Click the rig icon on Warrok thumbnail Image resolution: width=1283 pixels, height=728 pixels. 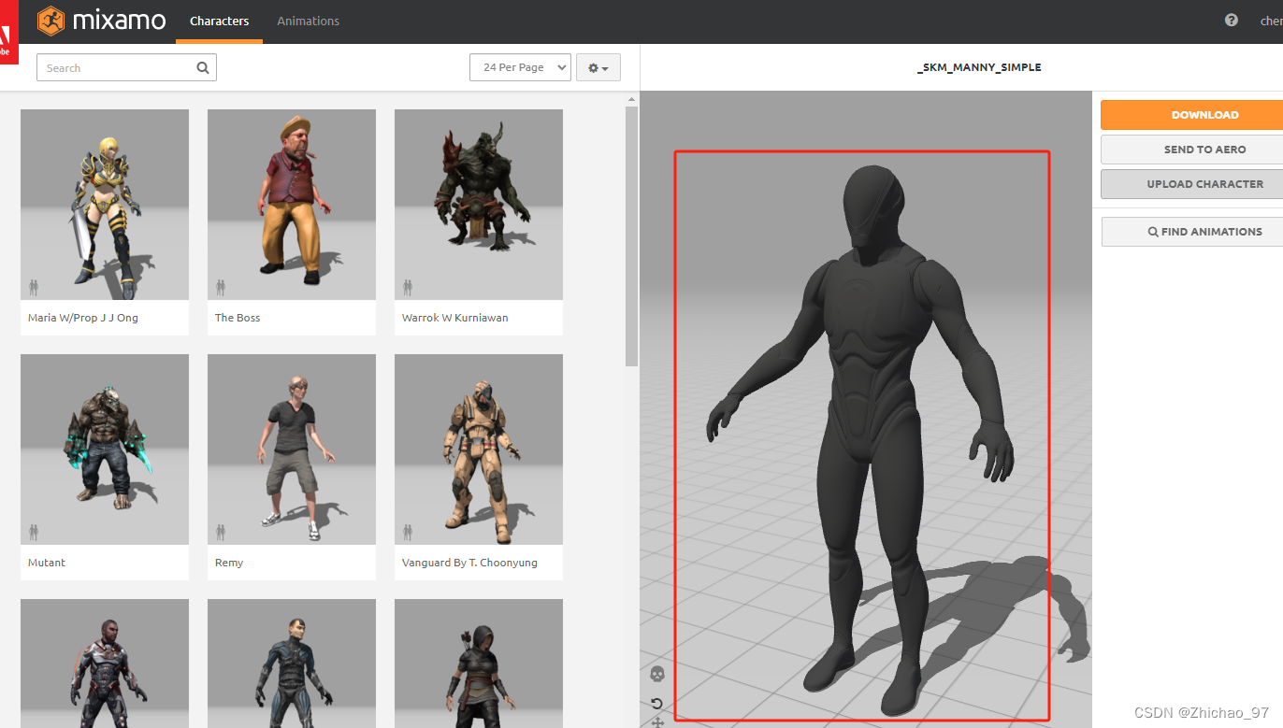click(408, 287)
